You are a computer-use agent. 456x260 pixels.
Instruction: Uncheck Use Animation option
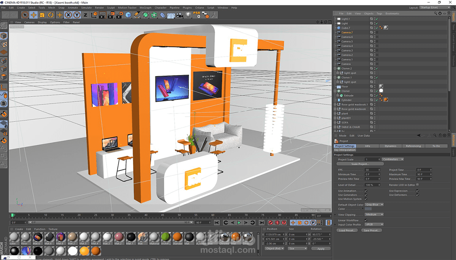tap(366, 191)
